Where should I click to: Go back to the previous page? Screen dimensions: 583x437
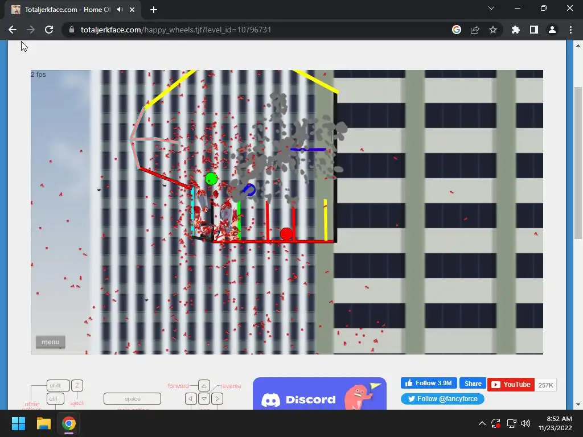[13, 30]
